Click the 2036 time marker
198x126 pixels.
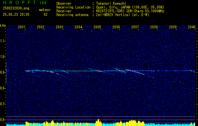116,27
